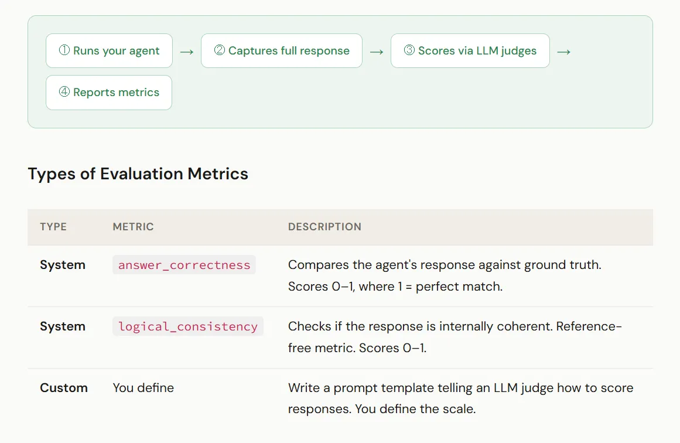Click the circled number 1 icon
This screenshot has height=443, width=680.
[x=64, y=50]
